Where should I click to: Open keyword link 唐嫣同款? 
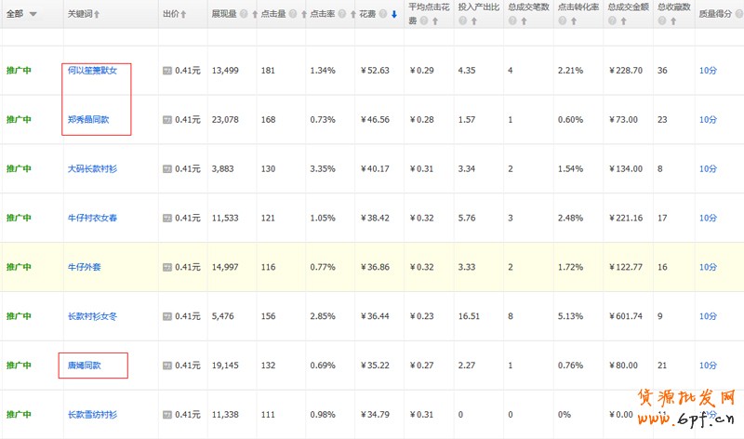(x=84, y=366)
